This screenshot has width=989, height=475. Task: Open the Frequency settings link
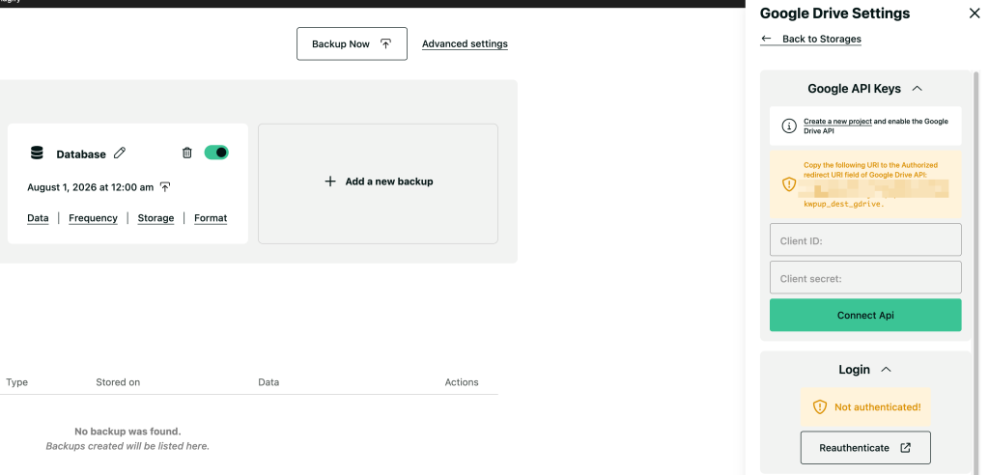point(93,217)
